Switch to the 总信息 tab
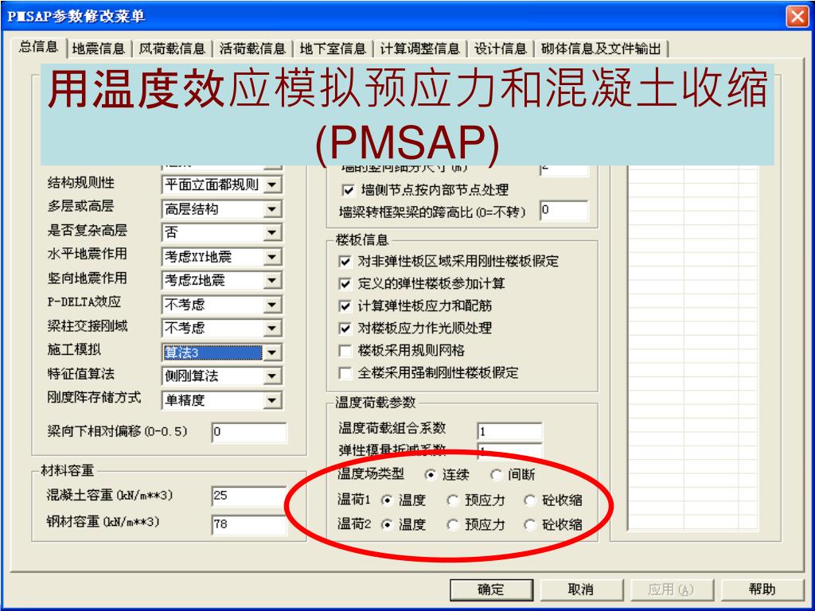 38,47
